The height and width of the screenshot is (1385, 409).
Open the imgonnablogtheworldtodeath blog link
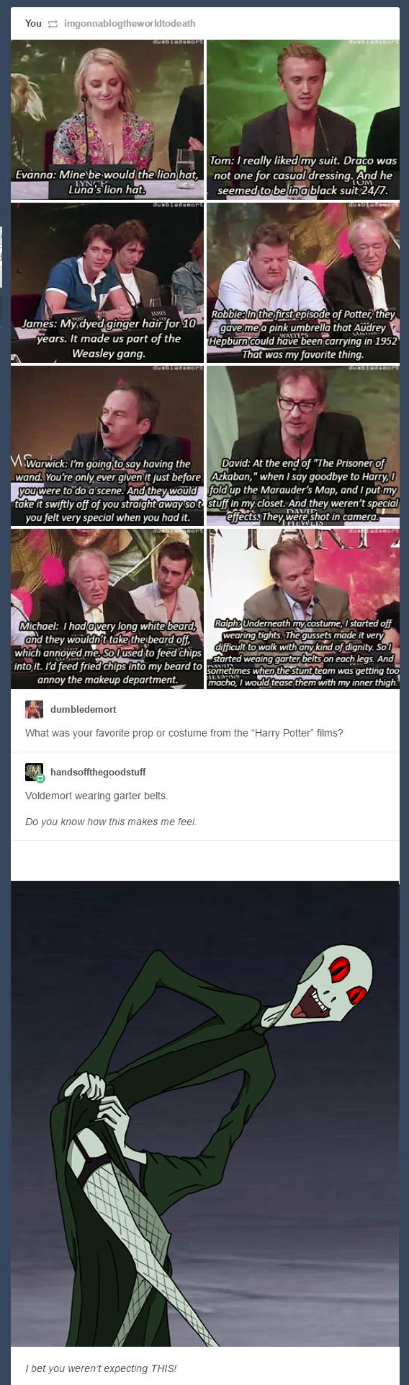tap(129, 24)
